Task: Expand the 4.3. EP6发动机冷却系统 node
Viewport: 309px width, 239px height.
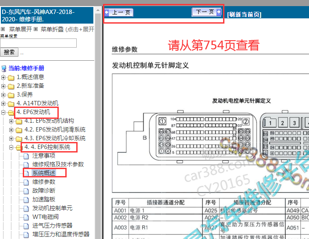Action: (x=11, y=139)
